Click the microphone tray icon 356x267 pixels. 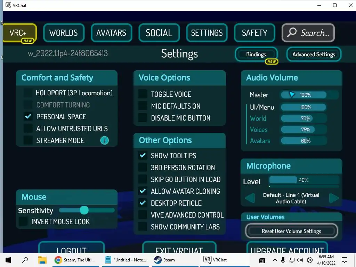tap(283, 260)
